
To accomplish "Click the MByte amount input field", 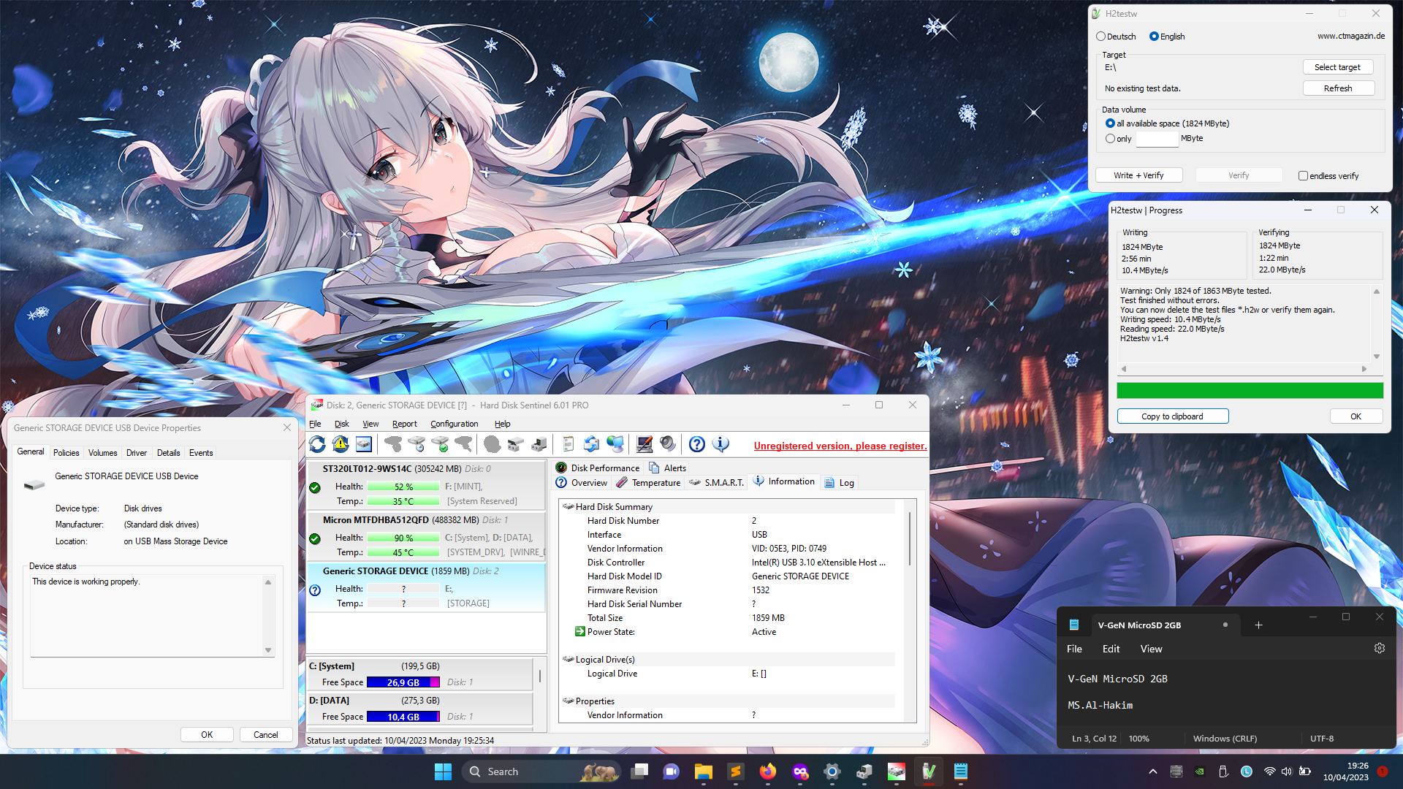I will (x=1157, y=139).
